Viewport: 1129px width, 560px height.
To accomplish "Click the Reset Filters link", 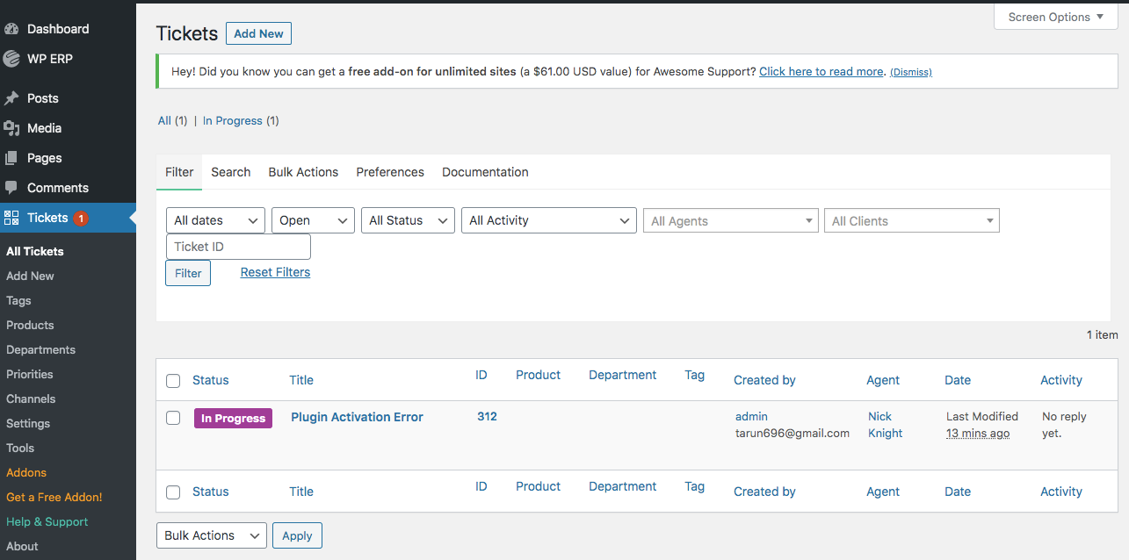I will point(274,272).
